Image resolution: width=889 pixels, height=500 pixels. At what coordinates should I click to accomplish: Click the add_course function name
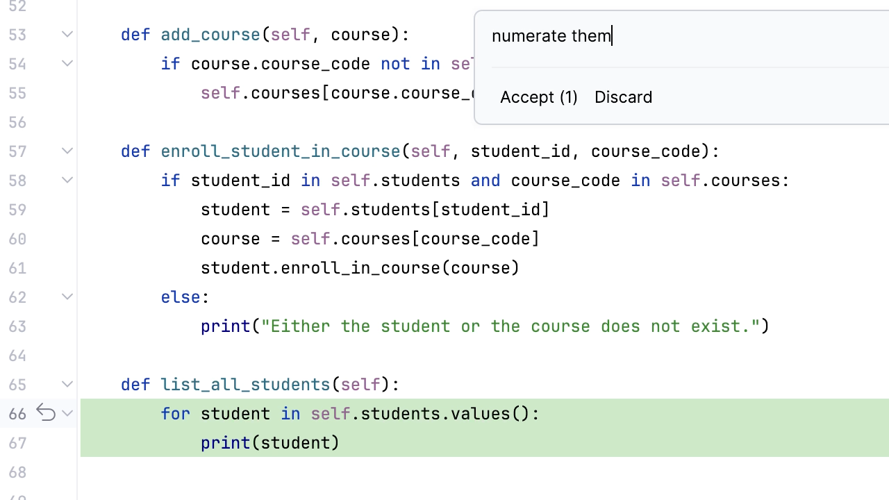pyautogui.click(x=210, y=35)
